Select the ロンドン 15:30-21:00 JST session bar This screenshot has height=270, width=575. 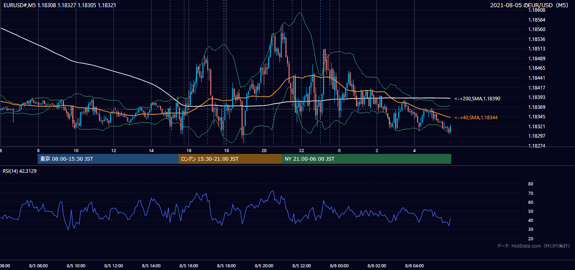[230, 159]
